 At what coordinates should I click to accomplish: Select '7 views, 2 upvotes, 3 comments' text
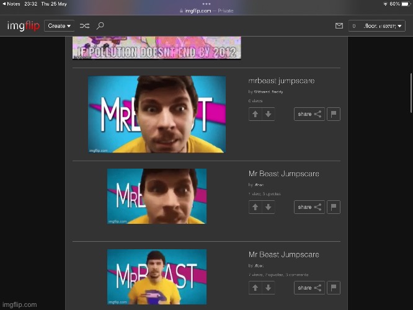click(x=278, y=275)
